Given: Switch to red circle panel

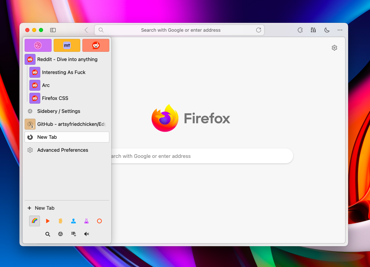Looking at the screenshot, I should pos(99,221).
